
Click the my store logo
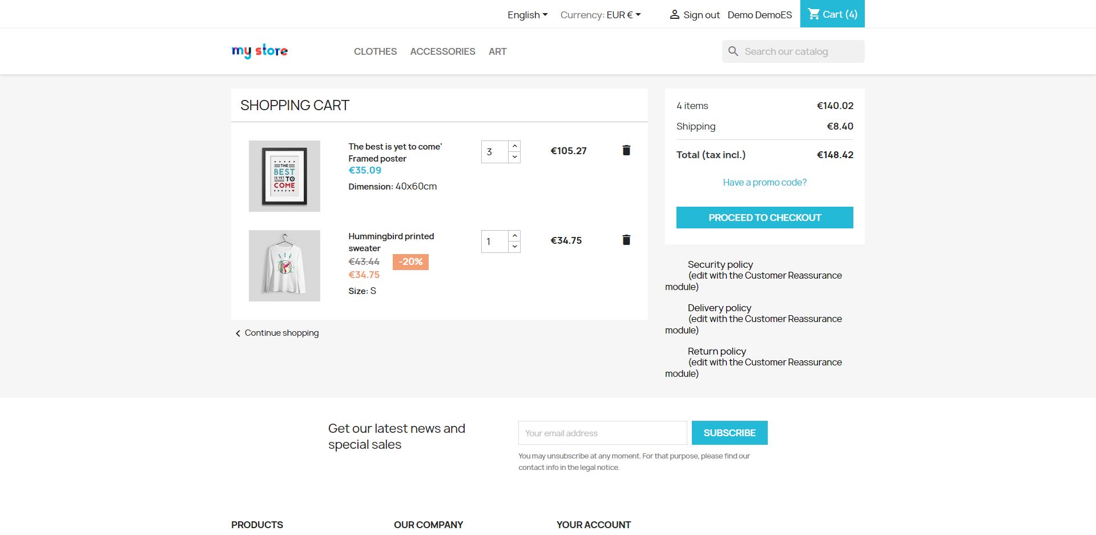click(x=260, y=51)
